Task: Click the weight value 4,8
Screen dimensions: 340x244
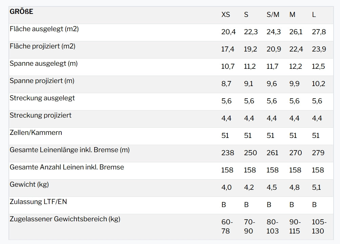Action: pos(295,188)
